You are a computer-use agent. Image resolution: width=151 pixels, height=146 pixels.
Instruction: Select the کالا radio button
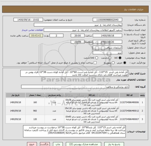pos(120,58)
